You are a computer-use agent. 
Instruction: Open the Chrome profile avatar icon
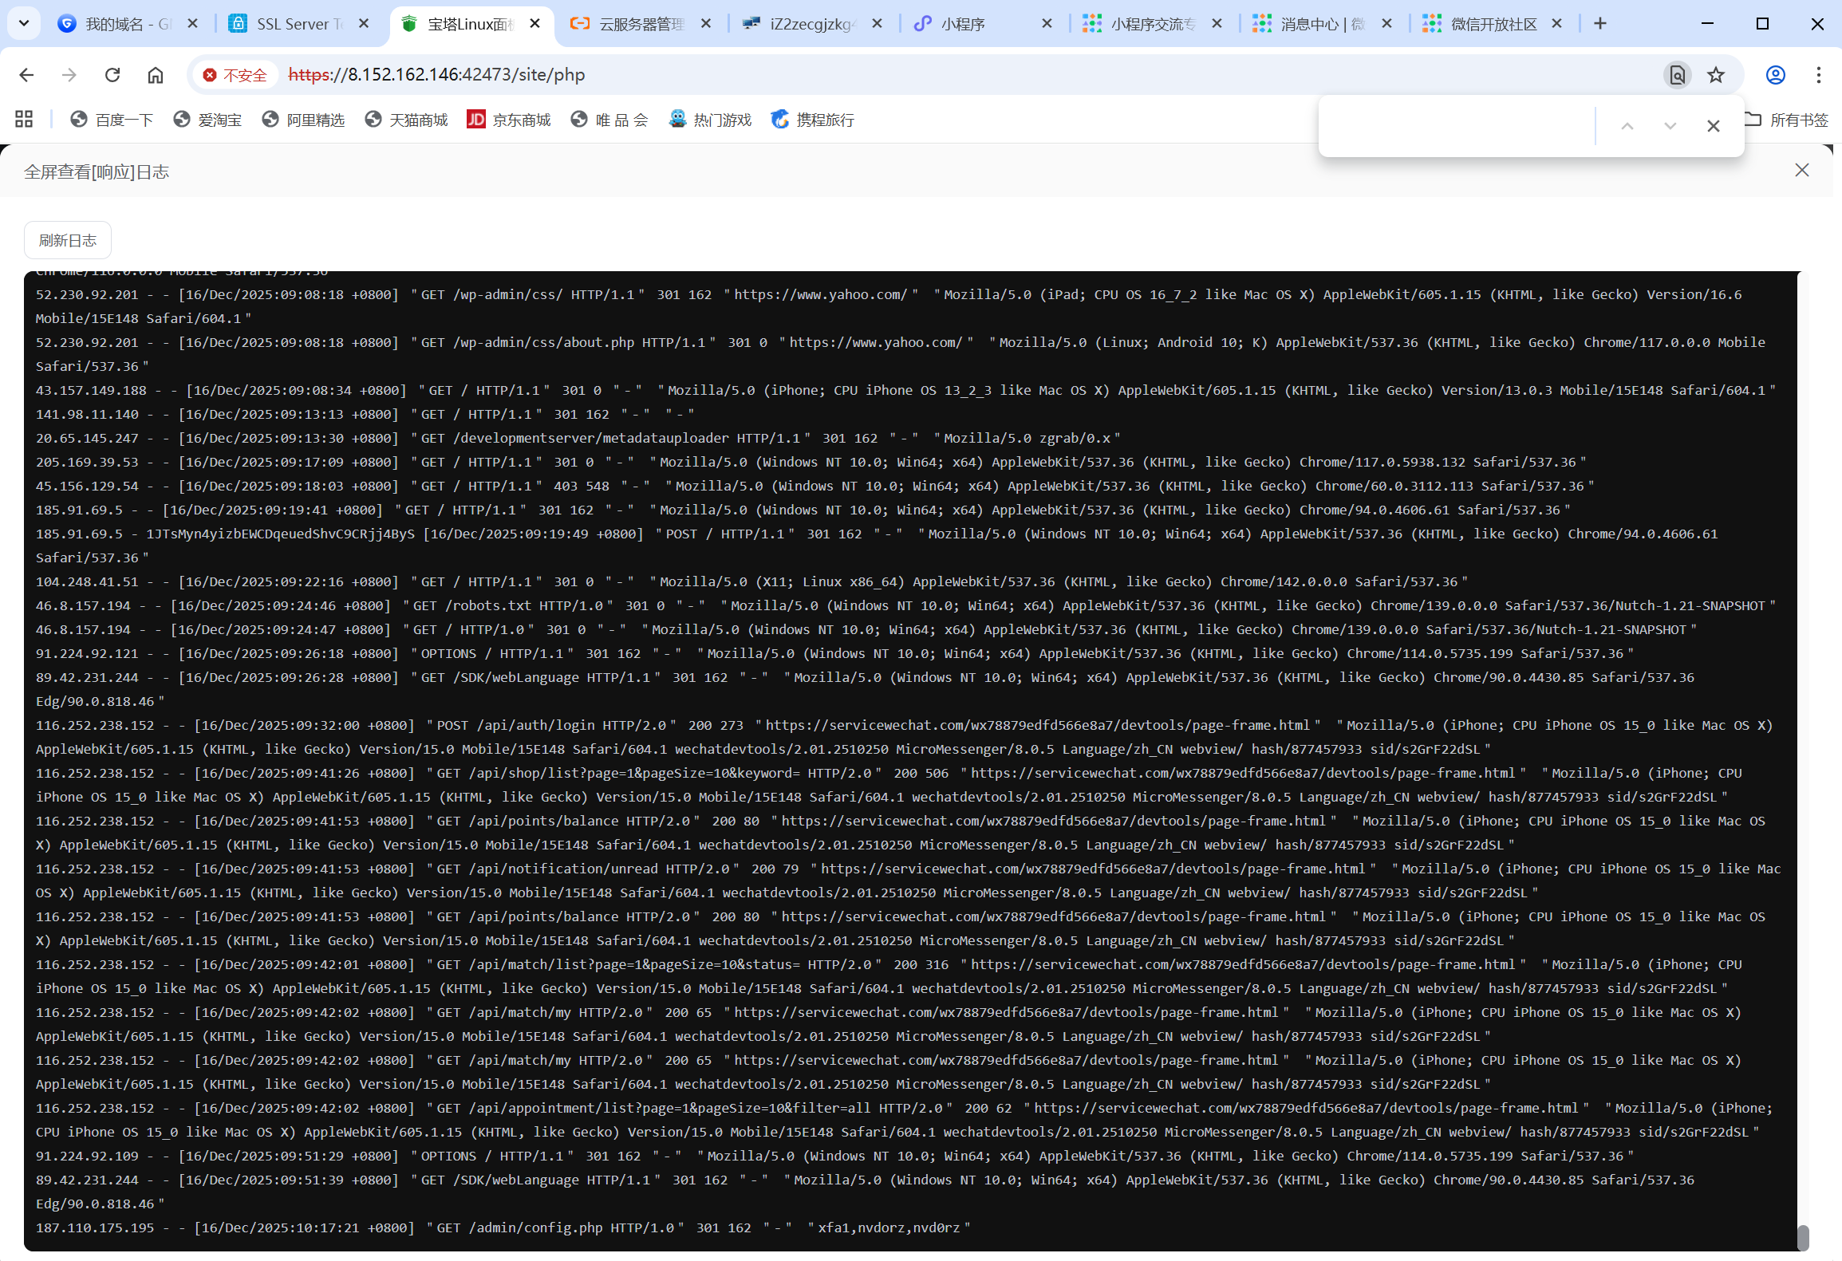pyautogui.click(x=1775, y=75)
